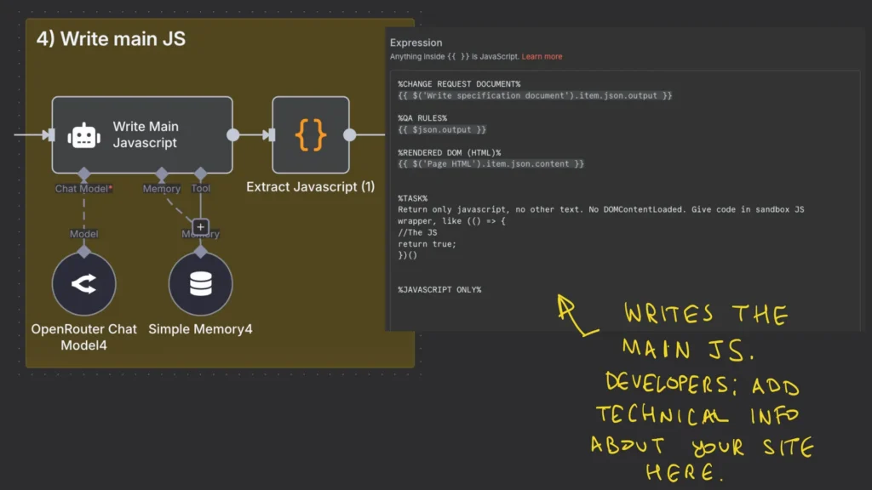Click the Write Main Javascript node label
Viewport: 872px width, 490px height.
click(146, 134)
